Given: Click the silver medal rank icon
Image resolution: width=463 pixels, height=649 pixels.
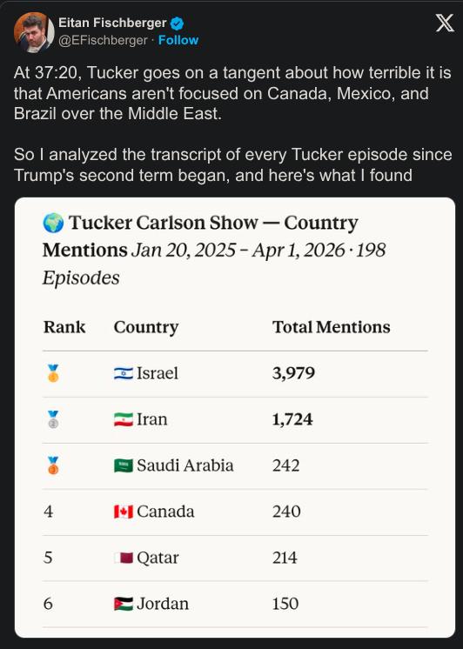Looking at the screenshot, I should [x=53, y=419].
